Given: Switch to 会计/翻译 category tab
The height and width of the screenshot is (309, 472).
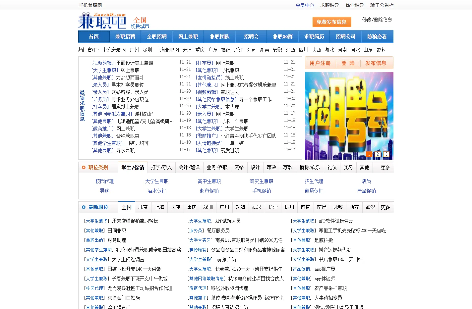Looking at the screenshot, I should coord(189,168).
